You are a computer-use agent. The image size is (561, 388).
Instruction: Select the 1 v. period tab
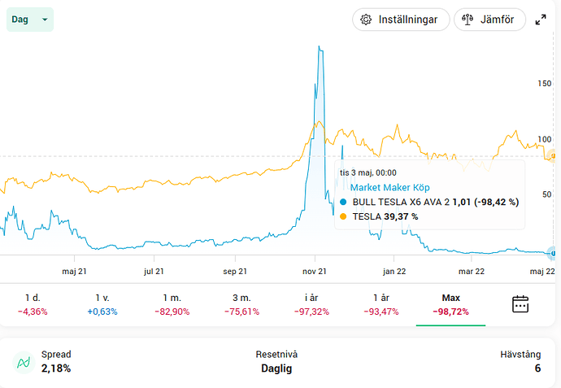coord(102,304)
